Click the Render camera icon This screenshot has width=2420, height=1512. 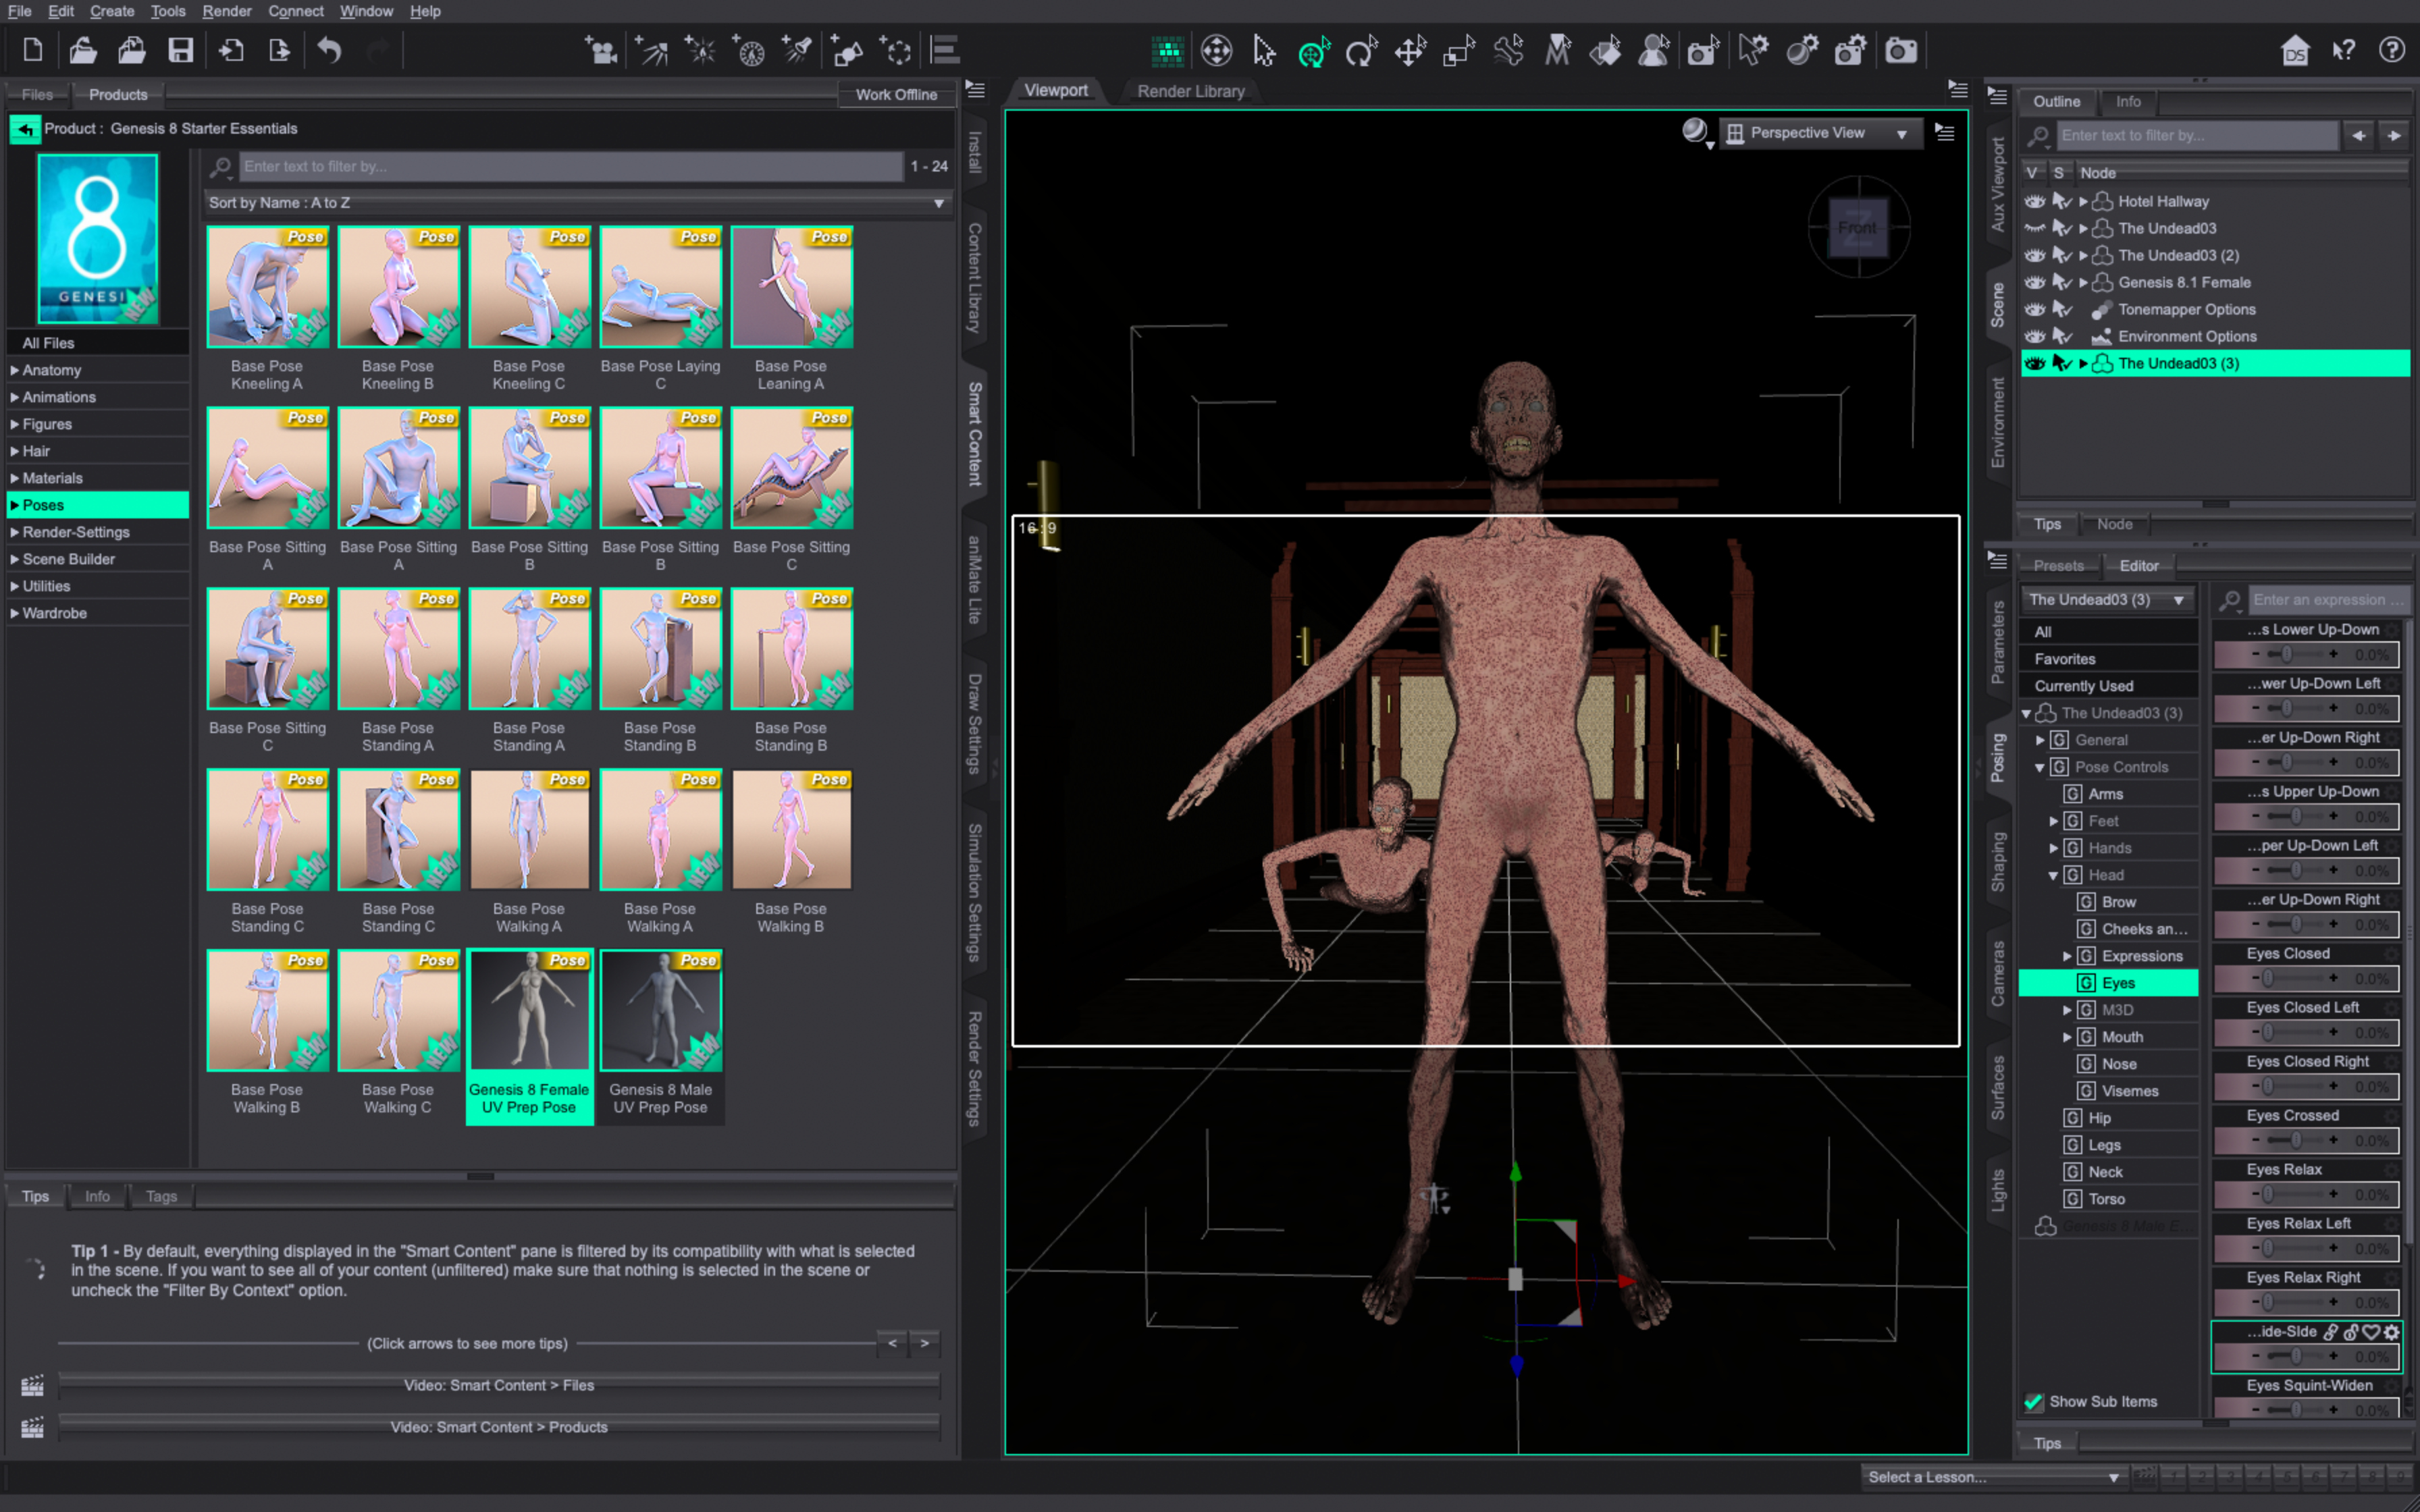[1900, 50]
